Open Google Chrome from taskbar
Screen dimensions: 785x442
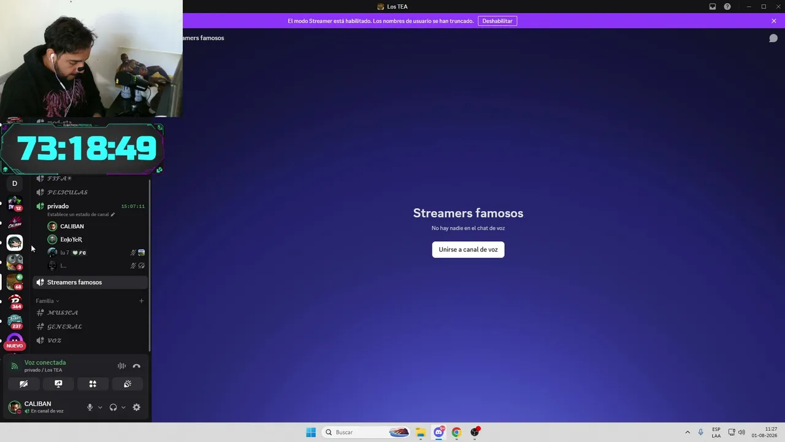coord(456,432)
